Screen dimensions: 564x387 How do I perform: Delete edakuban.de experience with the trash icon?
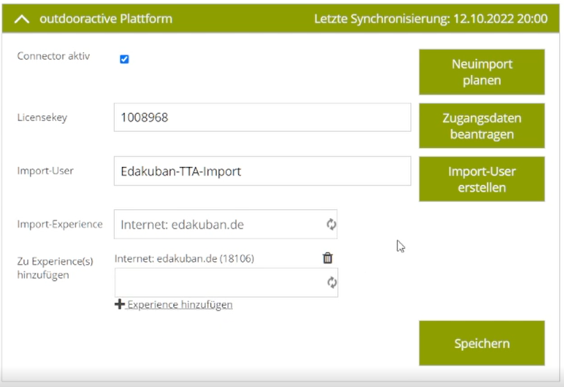pyautogui.click(x=328, y=258)
